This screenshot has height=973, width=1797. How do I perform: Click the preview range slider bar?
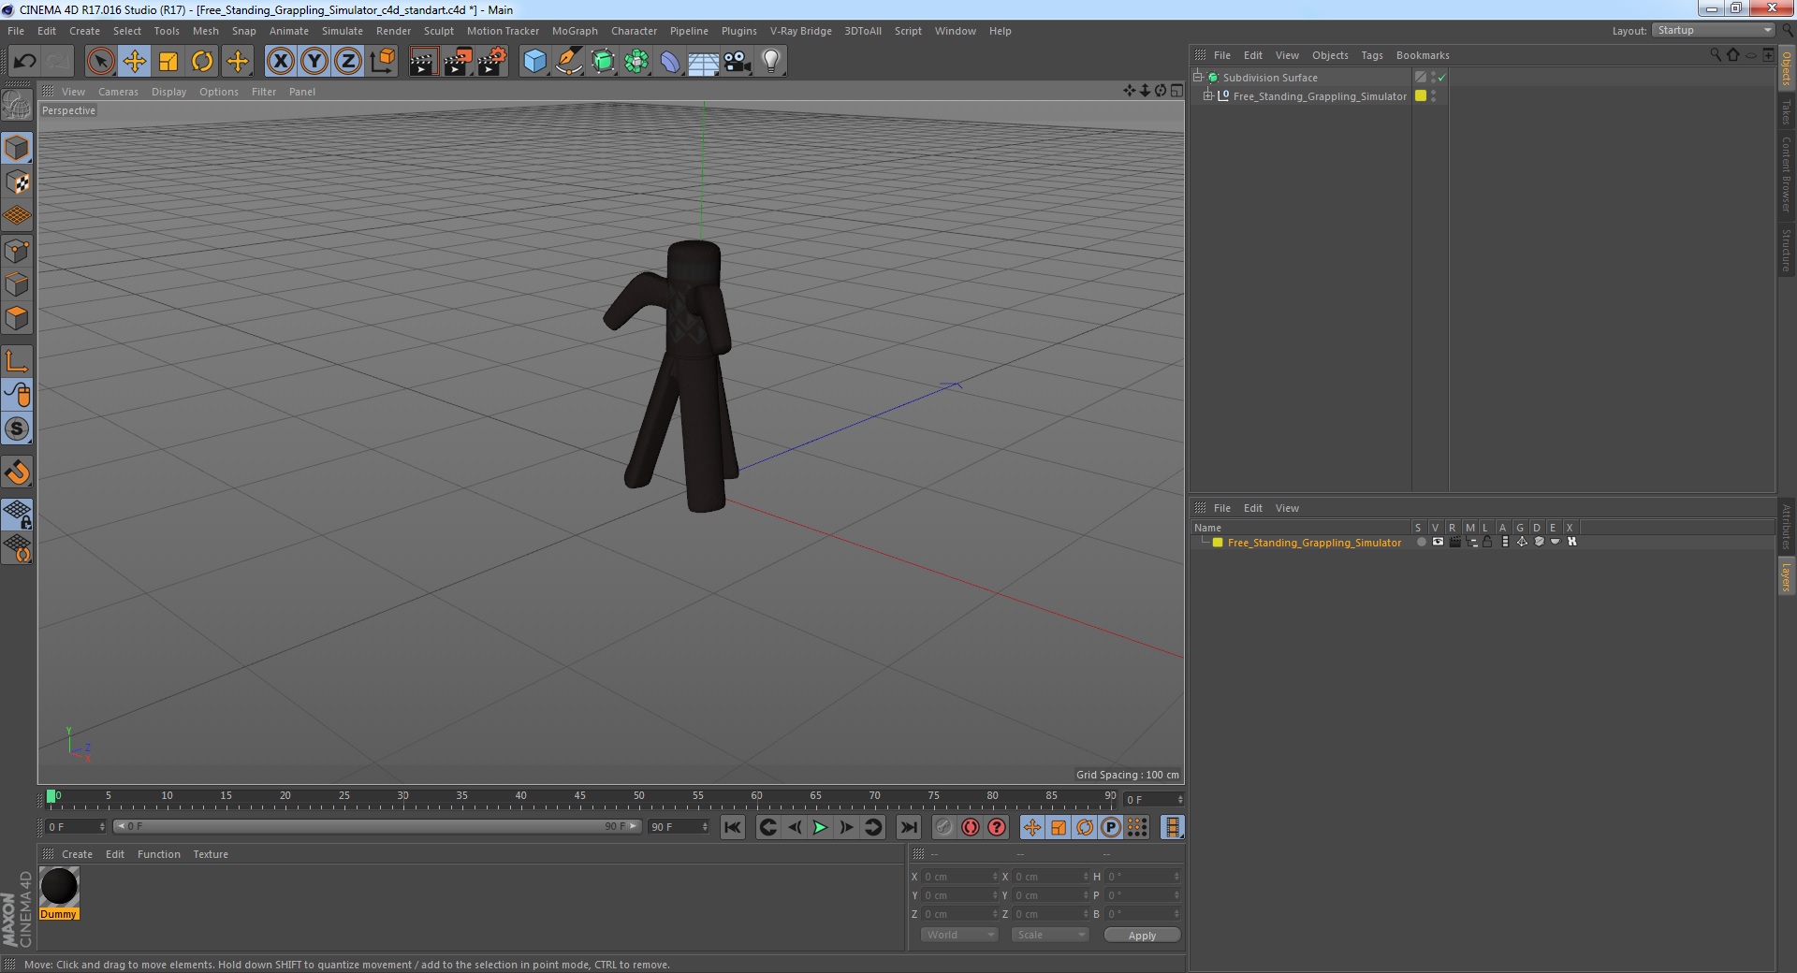tap(376, 826)
